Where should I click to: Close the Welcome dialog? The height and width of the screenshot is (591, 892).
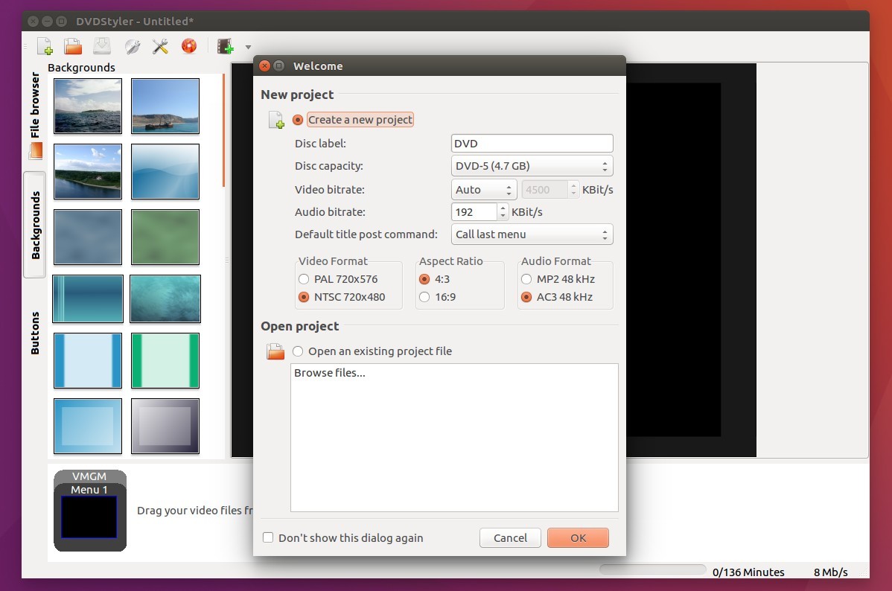coord(264,66)
